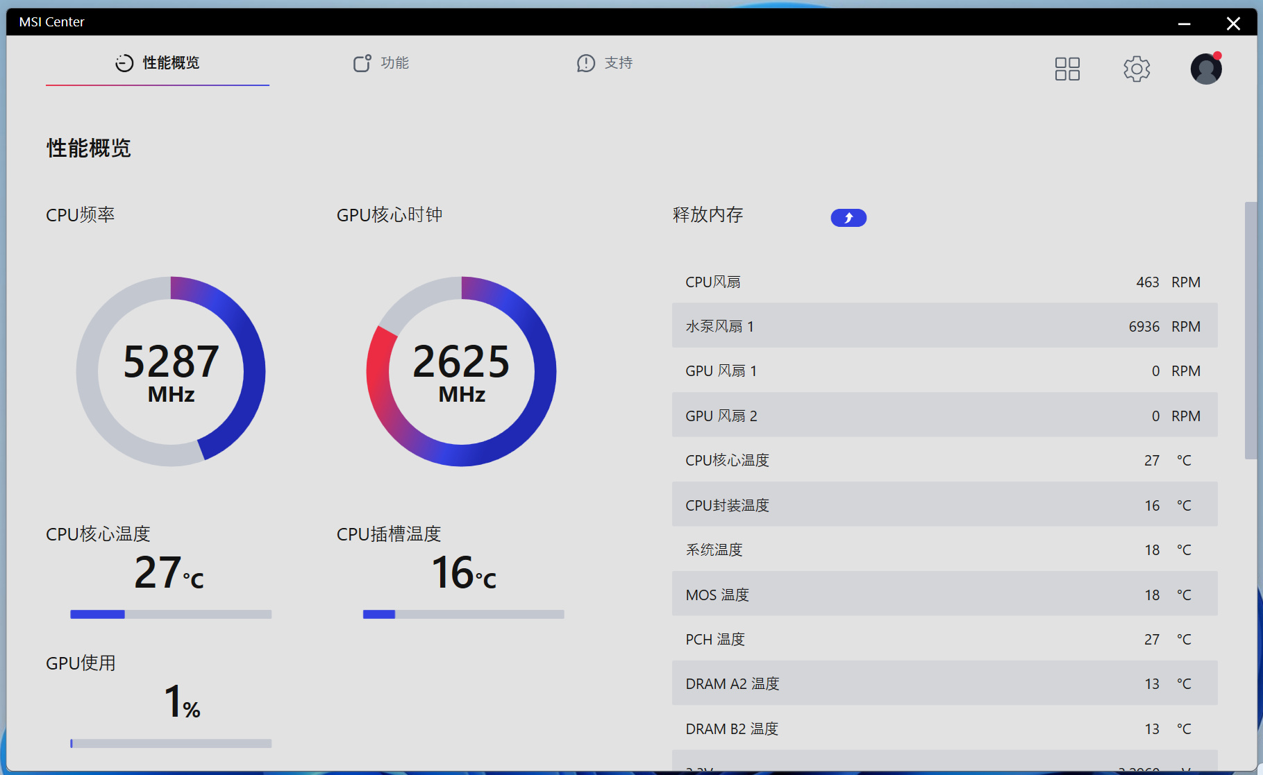Click the GPU核心时钟 label

(390, 215)
